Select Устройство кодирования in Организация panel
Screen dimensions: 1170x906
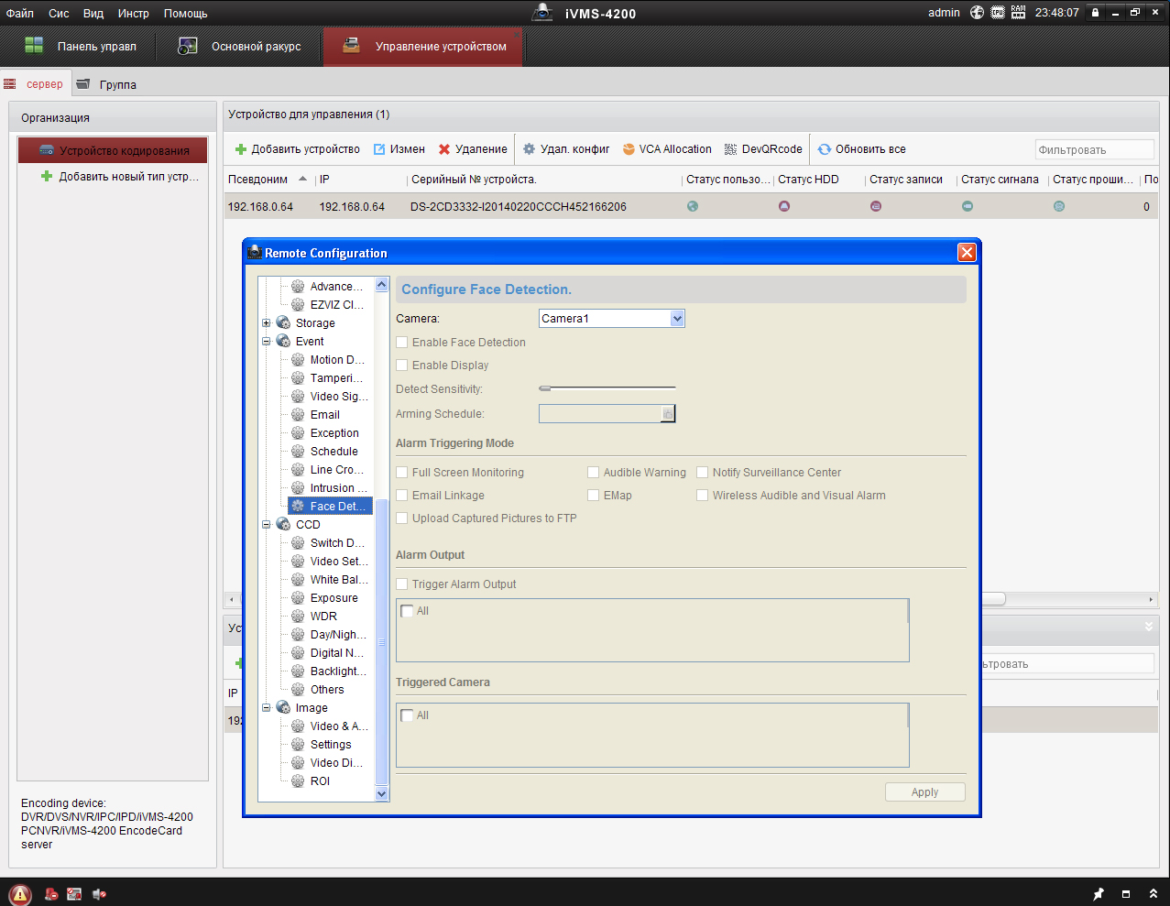click(x=113, y=150)
